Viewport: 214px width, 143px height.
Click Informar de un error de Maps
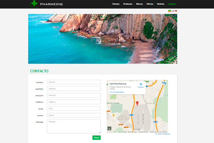(158, 132)
